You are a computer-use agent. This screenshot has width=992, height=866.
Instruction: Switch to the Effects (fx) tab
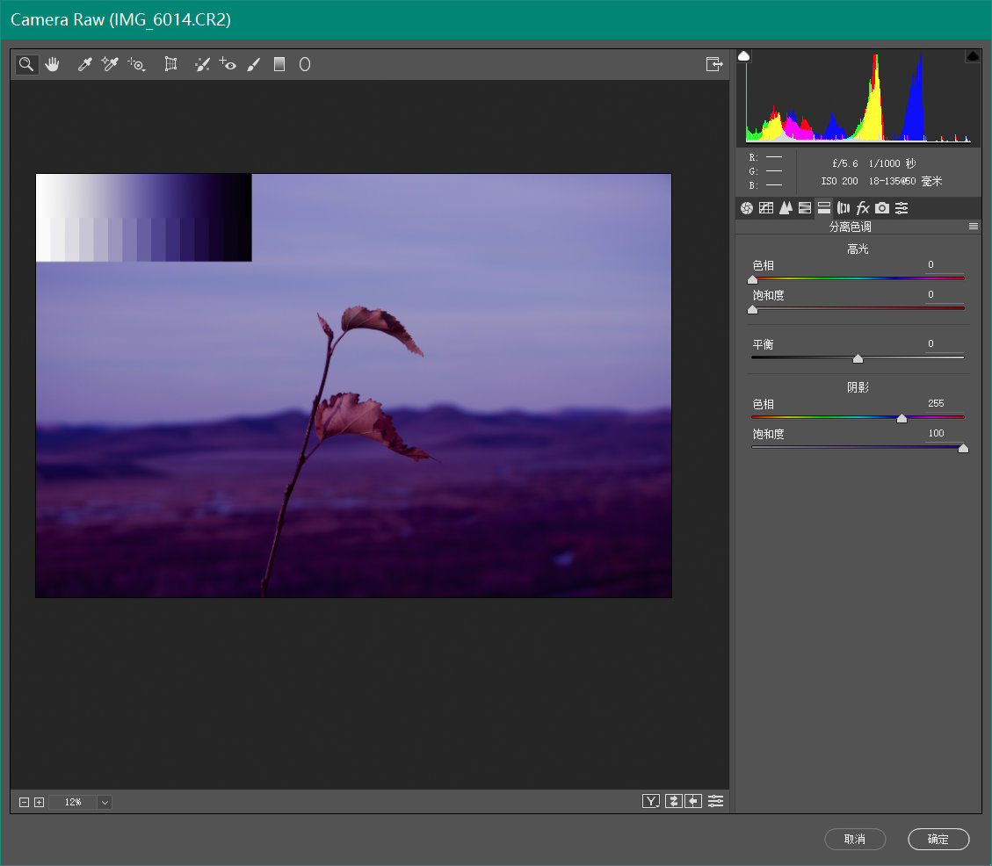[x=863, y=208]
